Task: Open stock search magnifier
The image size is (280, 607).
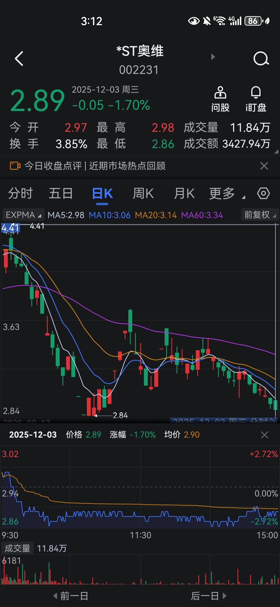Action: point(261,58)
